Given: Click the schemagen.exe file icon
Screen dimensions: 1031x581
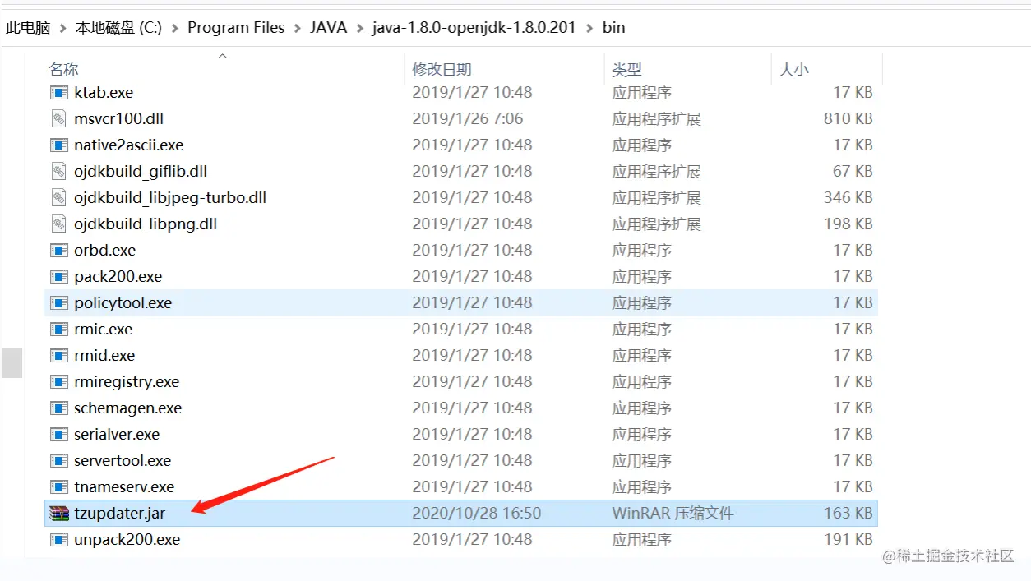Looking at the screenshot, I should [x=59, y=408].
